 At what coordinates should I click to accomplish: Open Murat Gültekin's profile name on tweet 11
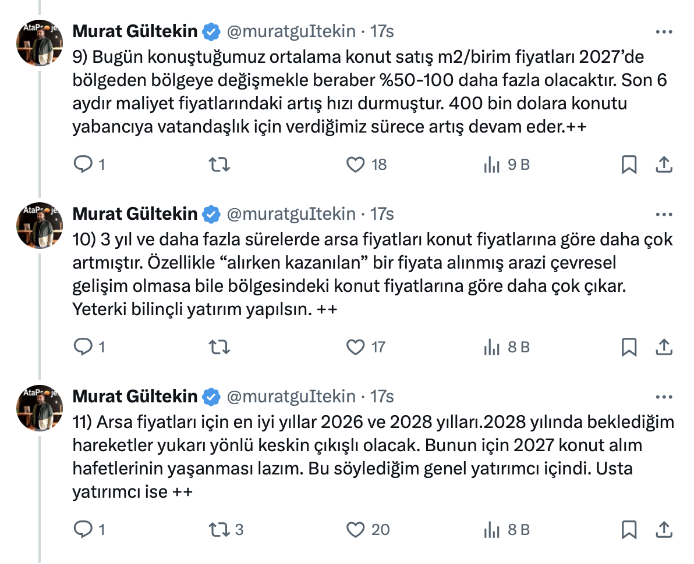(134, 397)
